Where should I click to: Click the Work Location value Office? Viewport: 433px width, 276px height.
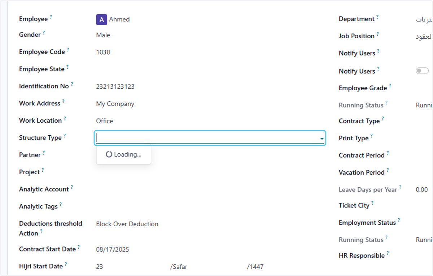[105, 121]
